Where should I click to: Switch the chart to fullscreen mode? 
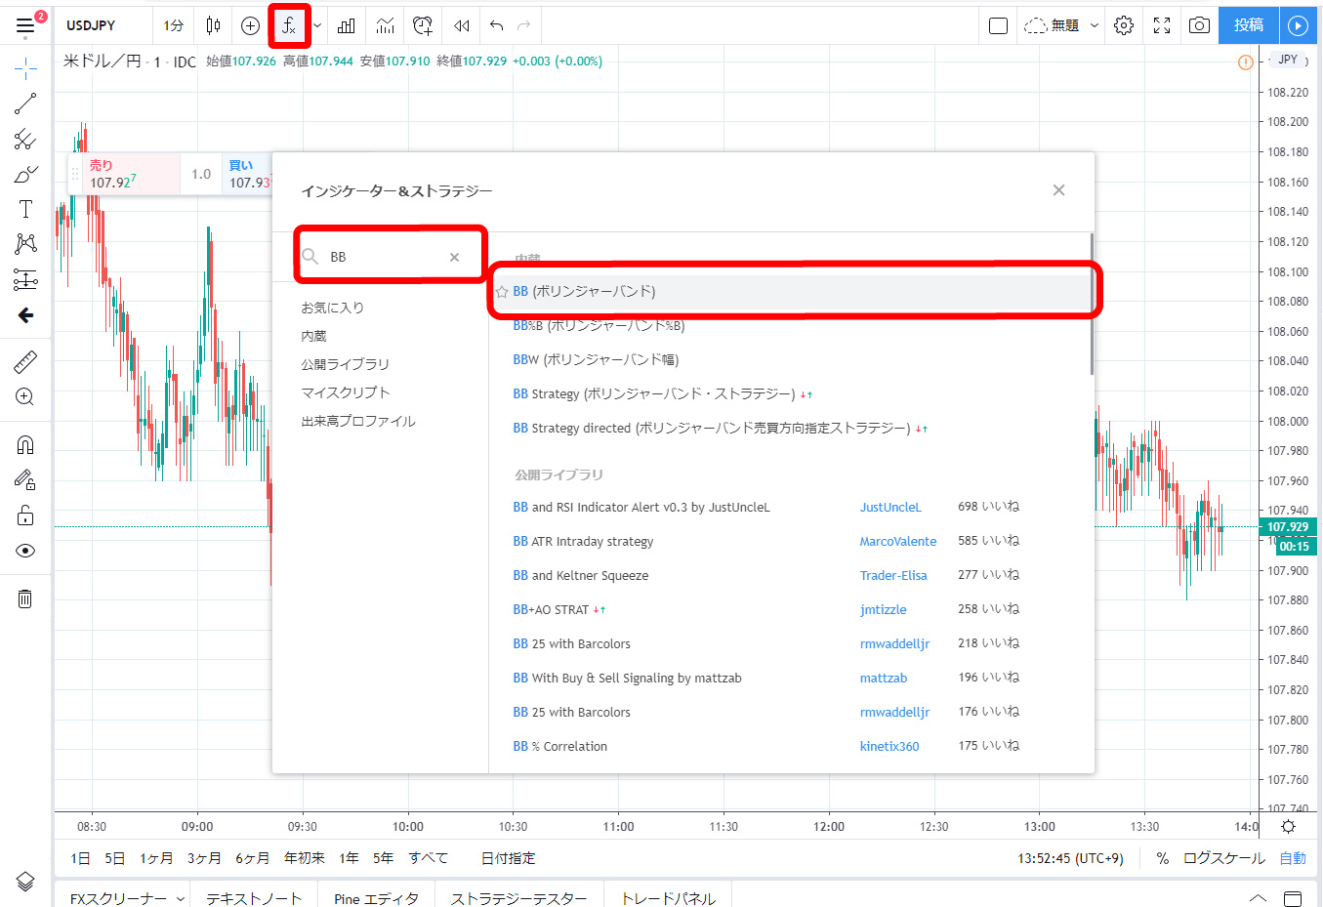pos(1162,25)
